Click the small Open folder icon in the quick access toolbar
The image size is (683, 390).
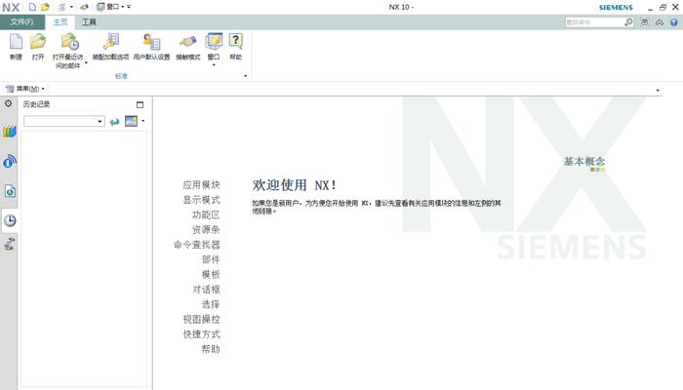(x=45, y=7)
